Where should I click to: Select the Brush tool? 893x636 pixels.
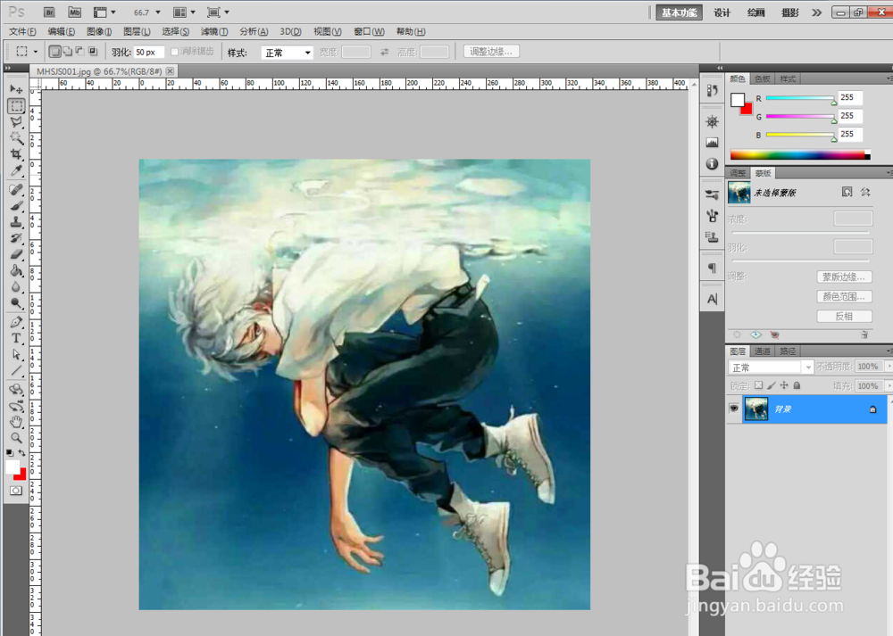(16, 206)
